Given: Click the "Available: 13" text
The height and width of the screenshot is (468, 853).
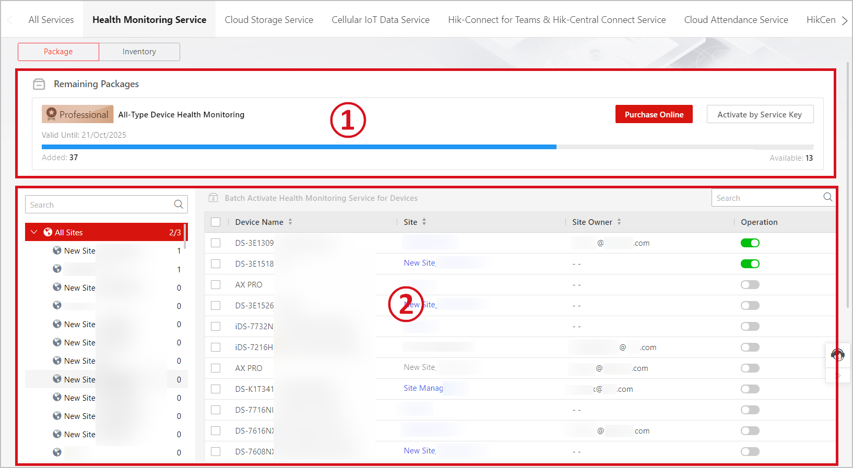Looking at the screenshot, I should point(791,158).
